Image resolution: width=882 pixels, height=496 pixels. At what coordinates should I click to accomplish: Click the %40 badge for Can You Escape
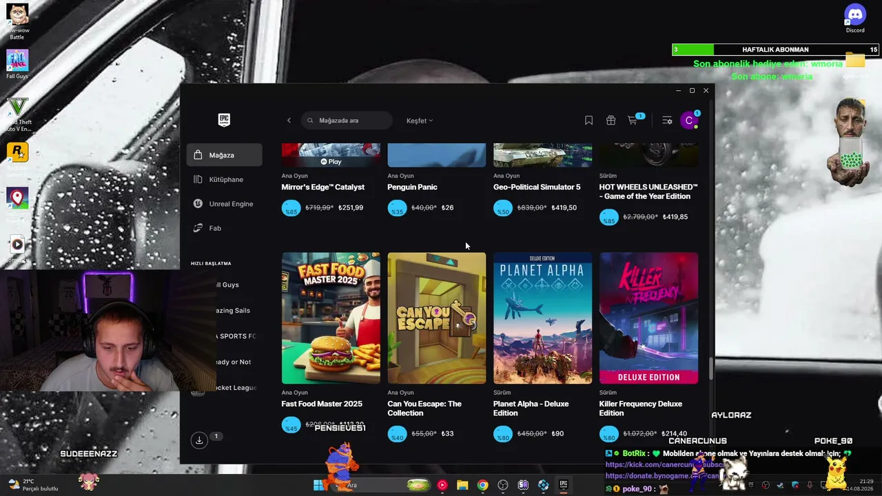397,434
